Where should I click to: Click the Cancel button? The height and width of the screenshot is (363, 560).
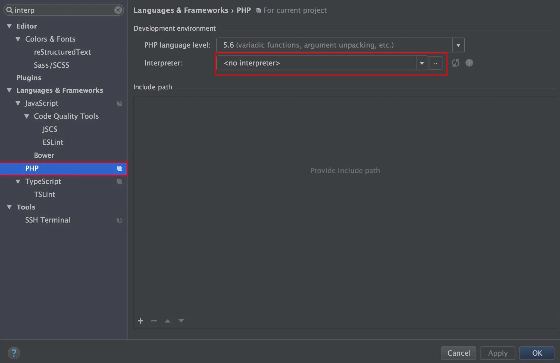[458, 353]
